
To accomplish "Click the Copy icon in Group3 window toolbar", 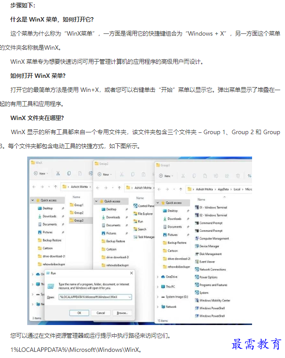I will (x=194, y=176).
